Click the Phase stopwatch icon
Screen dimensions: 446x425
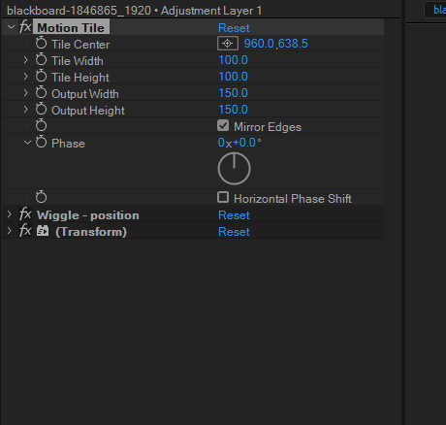(41, 142)
